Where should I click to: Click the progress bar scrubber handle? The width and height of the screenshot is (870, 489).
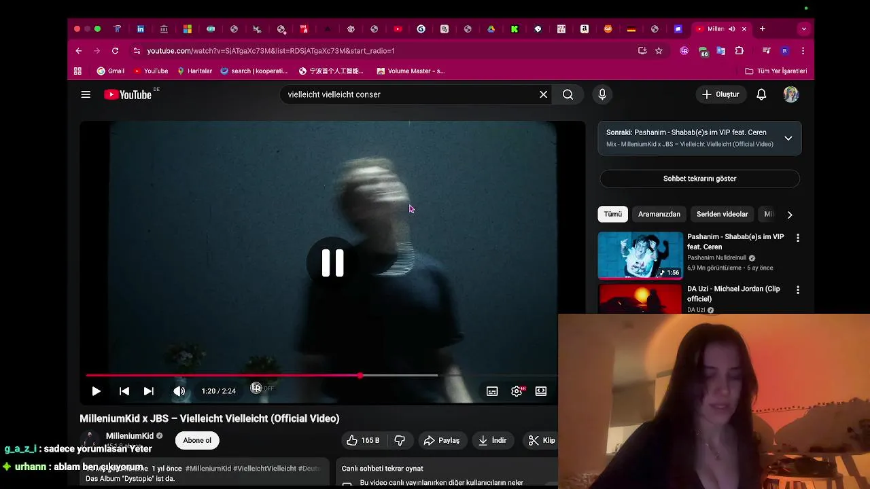360,375
